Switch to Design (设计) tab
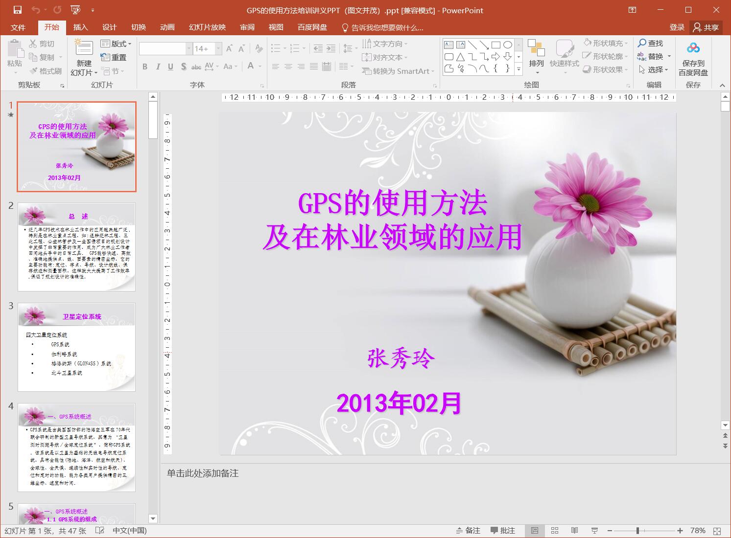 pyautogui.click(x=109, y=27)
